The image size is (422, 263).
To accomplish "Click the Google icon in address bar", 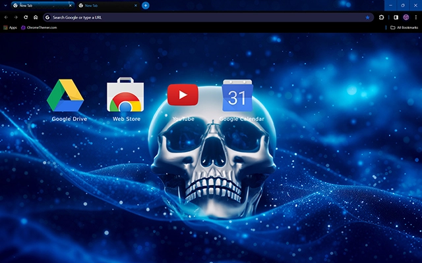I will pyautogui.click(x=47, y=18).
